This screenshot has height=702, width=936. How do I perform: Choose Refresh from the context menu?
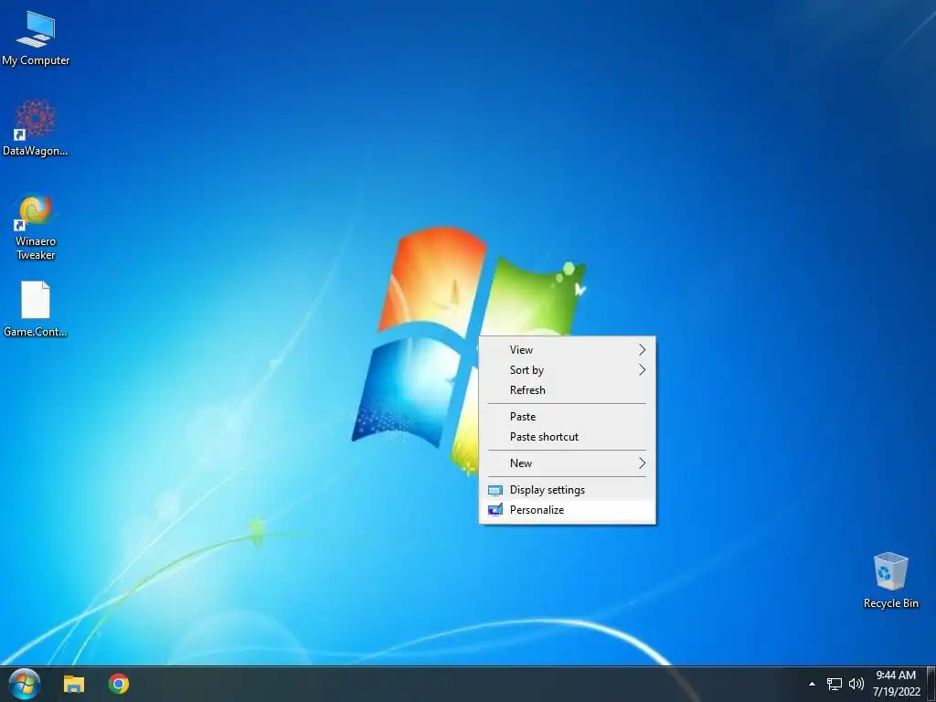567,390
